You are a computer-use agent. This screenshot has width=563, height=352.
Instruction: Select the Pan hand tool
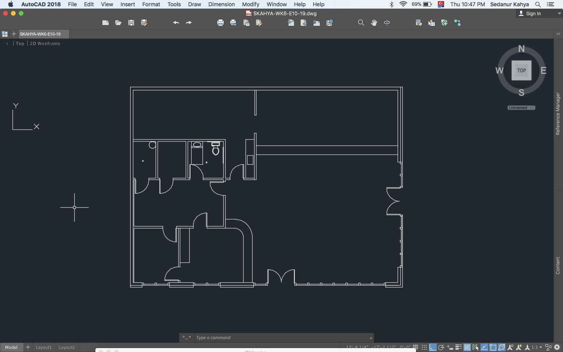374,23
